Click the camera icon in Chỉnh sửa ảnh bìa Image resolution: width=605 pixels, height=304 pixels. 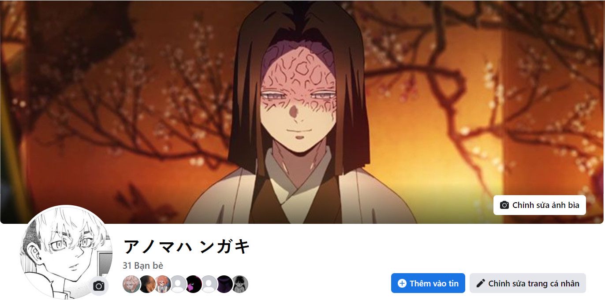click(x=504, y=205)
